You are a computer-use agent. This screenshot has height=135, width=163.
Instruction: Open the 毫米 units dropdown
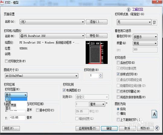[97, 104]
